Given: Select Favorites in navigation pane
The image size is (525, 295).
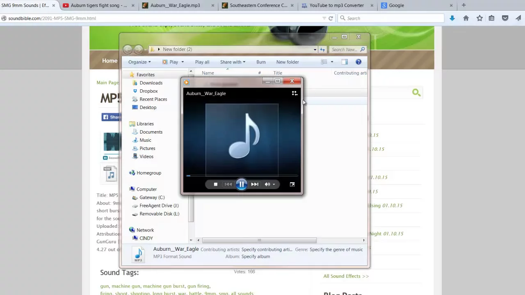Looking at the screenshot, I should coord(146,75).
